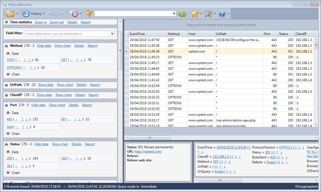Click the down arrow next to GET
Viewport: 321px width, 192px height.
(x=81, y=60)
